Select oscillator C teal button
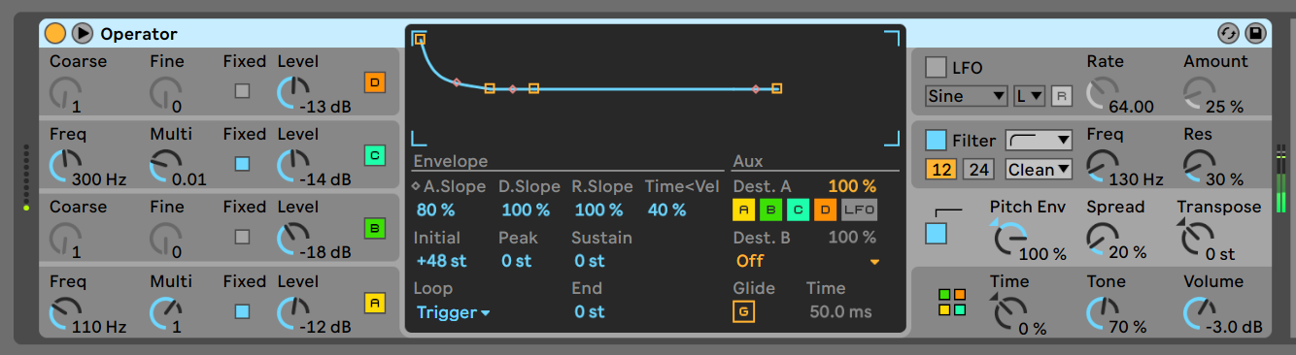This screenshot has width=1296, height=355. pos(375,155)
